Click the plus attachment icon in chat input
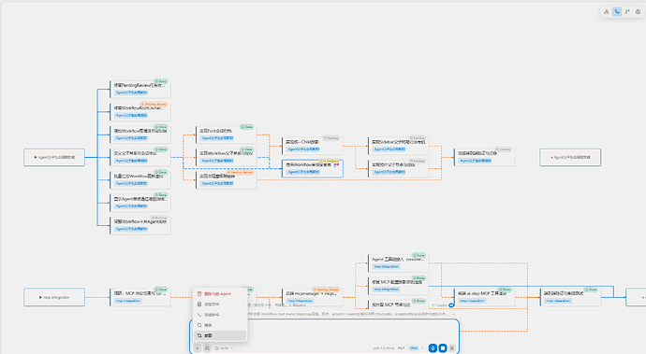Viewport: 646px width, 354px height. tap(198, 347)
